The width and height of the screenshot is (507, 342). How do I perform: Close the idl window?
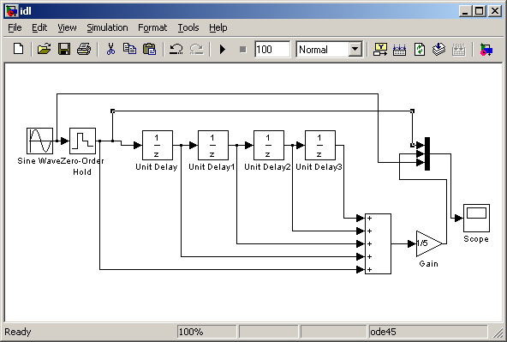click(495, 11)
